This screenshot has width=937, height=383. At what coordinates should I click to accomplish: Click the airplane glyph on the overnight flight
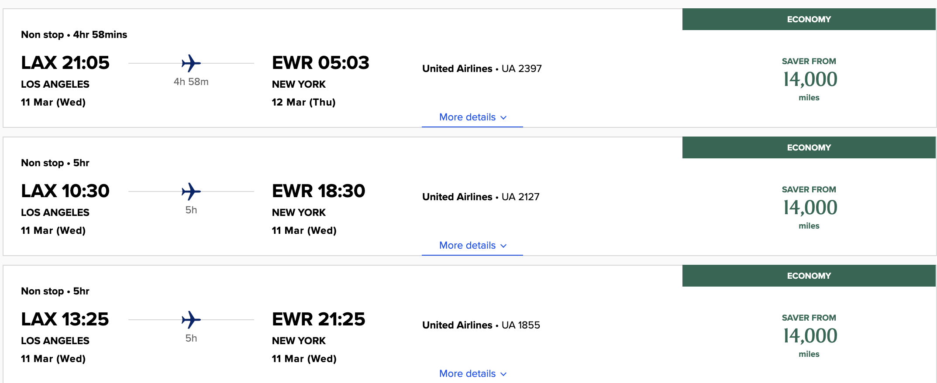tap(191, 62)
